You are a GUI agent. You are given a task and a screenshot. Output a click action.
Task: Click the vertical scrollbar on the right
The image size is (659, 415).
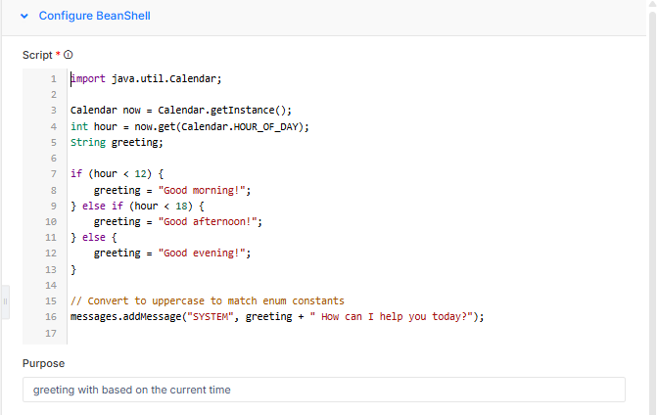(x=652, y=196)
